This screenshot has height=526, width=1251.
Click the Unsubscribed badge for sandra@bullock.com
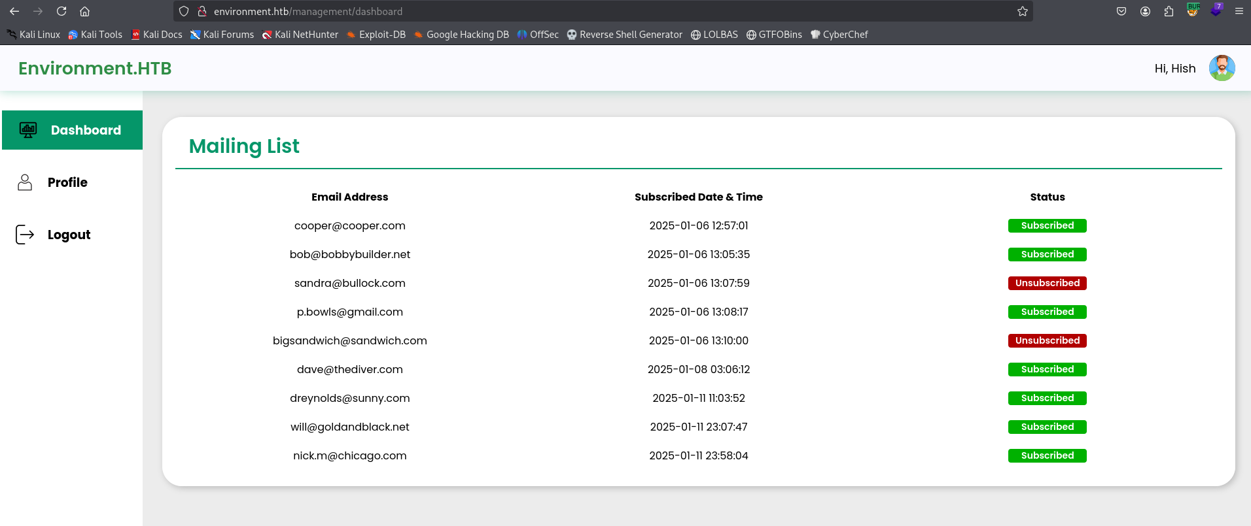pos(1047,283)
